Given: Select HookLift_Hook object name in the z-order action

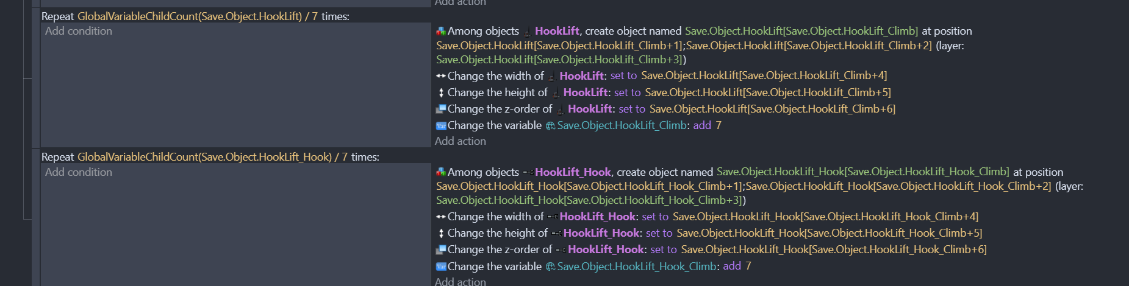Looking at the screenshot, I should 606,249.
